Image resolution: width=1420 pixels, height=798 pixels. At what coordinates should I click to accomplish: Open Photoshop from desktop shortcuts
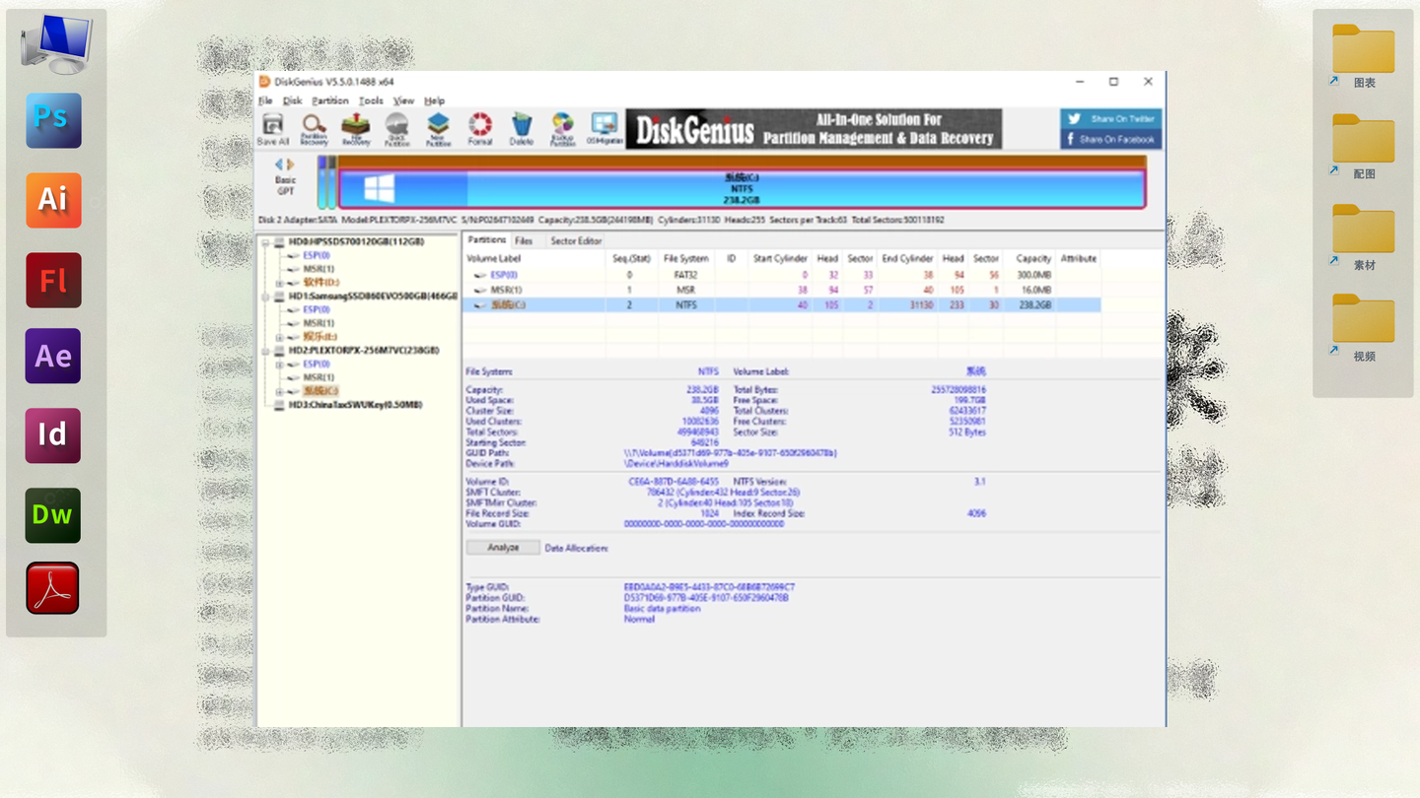point(53,120)
